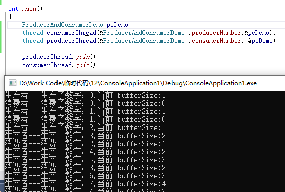Click 'producerThread' object in the join statement
The height and width of the screenshot is (192, 285).
(x=47, y=57)
